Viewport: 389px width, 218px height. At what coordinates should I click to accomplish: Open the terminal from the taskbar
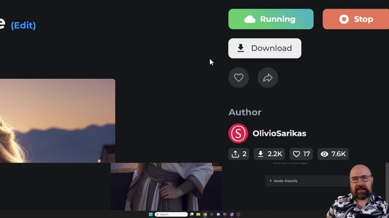tap(225, 214)
